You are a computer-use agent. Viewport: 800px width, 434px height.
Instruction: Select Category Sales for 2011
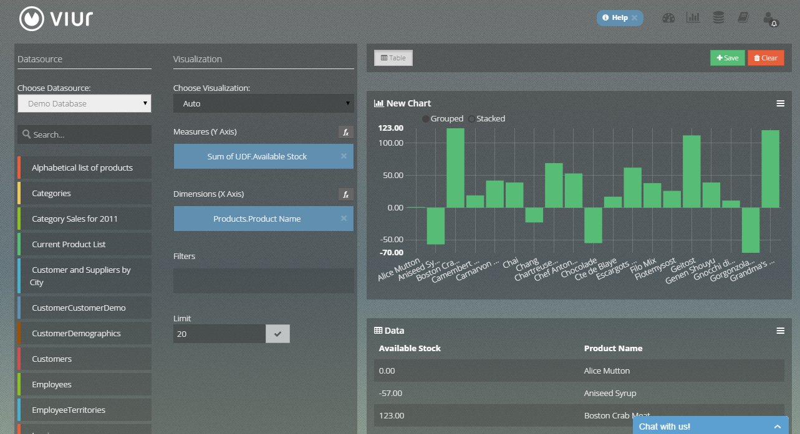tap(84, 219)
